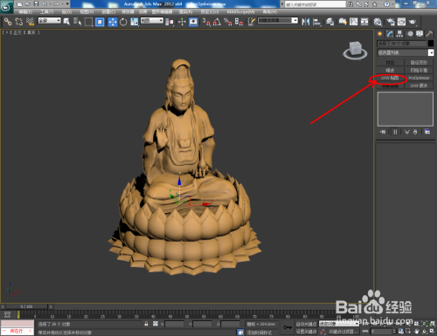Click the Mirror tool icon
Viewport: 437px width, 336px height.
[306, 22]
